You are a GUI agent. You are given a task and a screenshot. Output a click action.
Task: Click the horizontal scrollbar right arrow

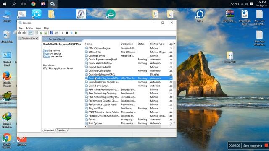coord(171,126)
